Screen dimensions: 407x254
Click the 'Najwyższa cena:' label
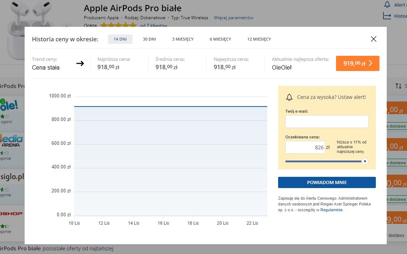click(x=231, y=59)
